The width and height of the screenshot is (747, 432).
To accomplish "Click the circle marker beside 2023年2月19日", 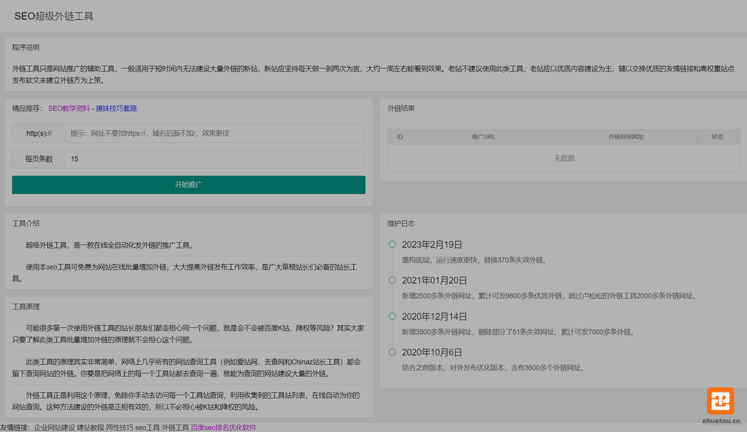I will click(x=392, y=244).
